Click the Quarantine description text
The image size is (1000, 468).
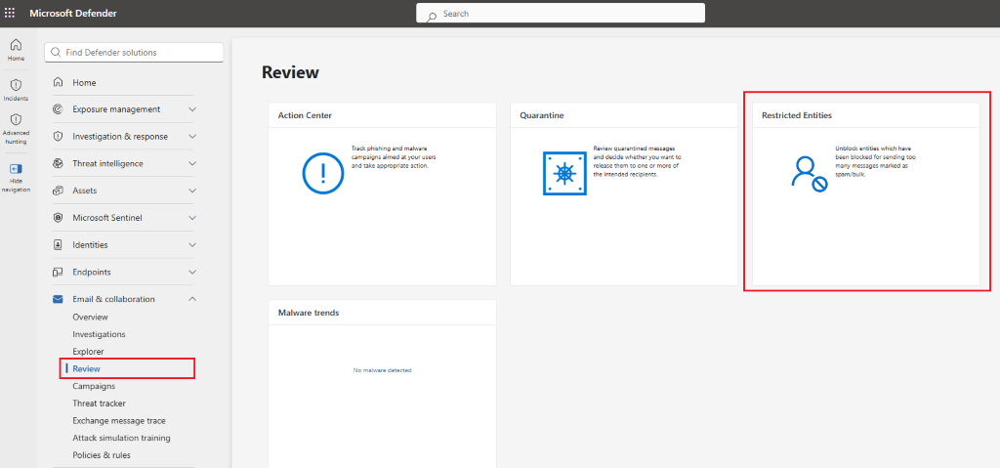coord(638,161)
